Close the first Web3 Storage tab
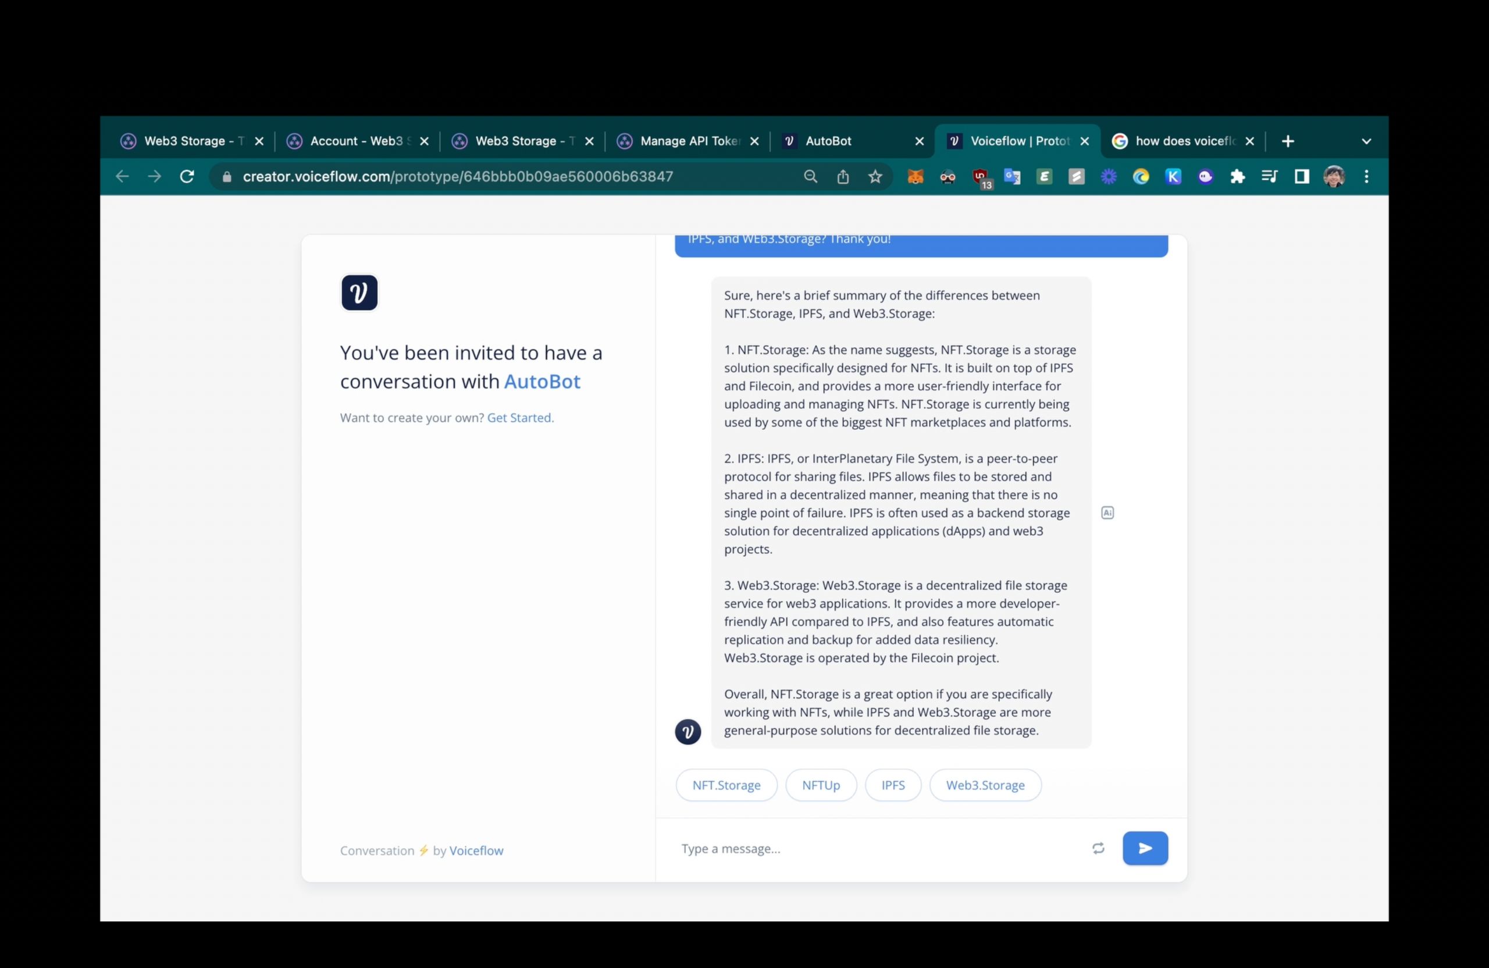 click(x=259, y=141)
